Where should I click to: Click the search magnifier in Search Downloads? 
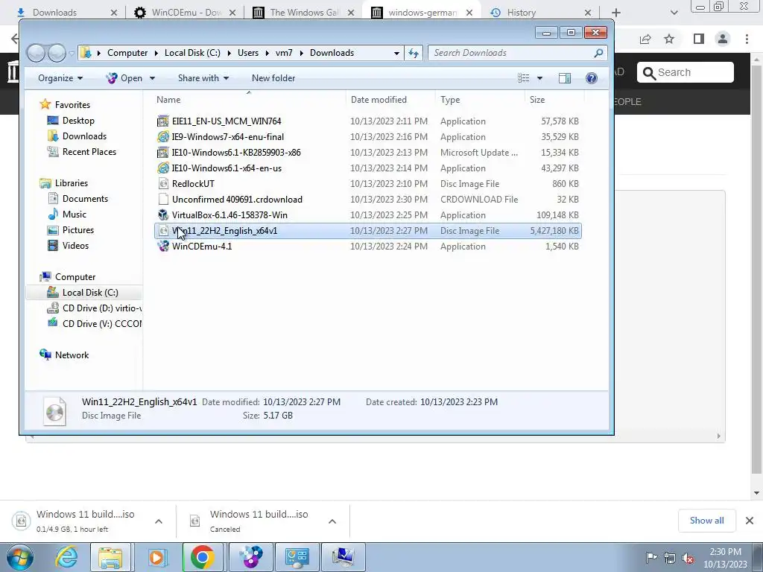pyautogui.click(x=598, y=53)
